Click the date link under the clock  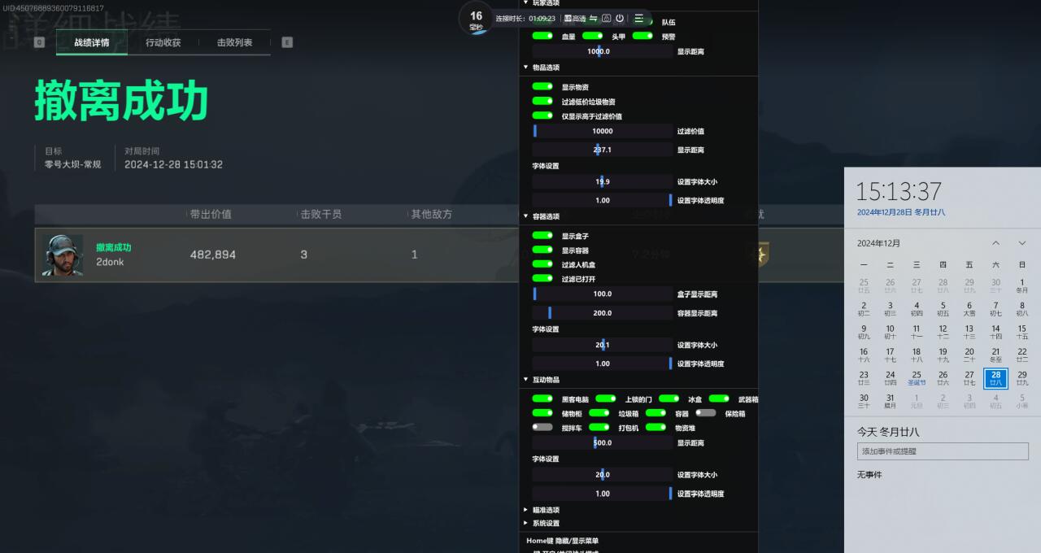[x=901, y=212]
